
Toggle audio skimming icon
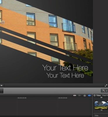click(80, 95)
